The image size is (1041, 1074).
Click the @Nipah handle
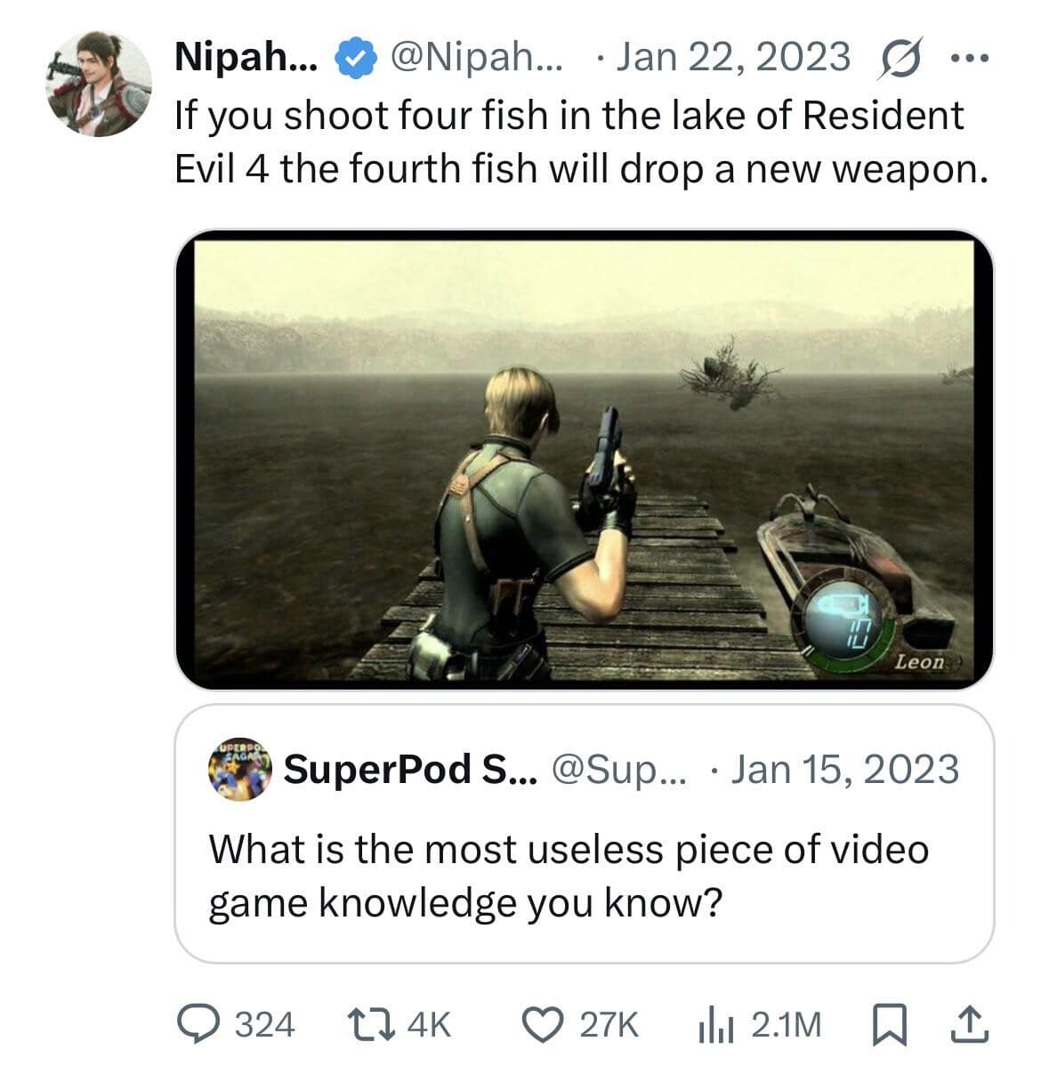pos(476,58)
